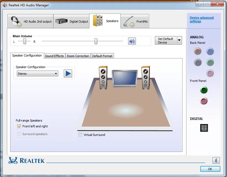The height and width of the screenshot is (177, 227).
Task: Click the Realtek crab logo
Action: point(13,160)
